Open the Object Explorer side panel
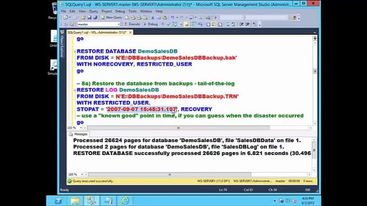Screen dimensions: 367x206 coord(62,45)
